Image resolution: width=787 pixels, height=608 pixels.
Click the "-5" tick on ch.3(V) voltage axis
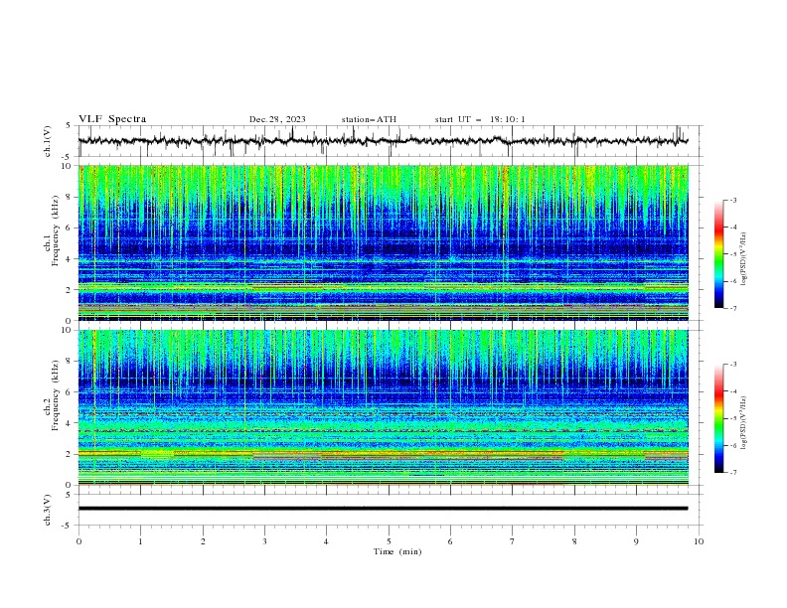coord(68,526)
